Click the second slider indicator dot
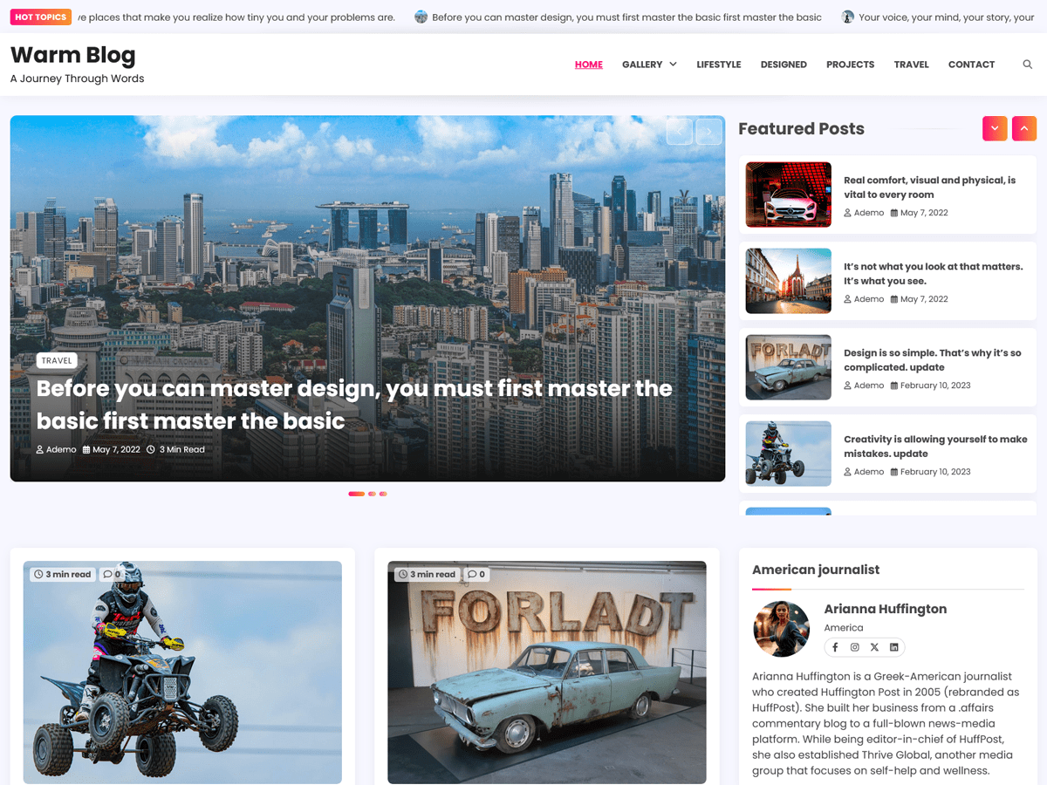 pos(370,494)
